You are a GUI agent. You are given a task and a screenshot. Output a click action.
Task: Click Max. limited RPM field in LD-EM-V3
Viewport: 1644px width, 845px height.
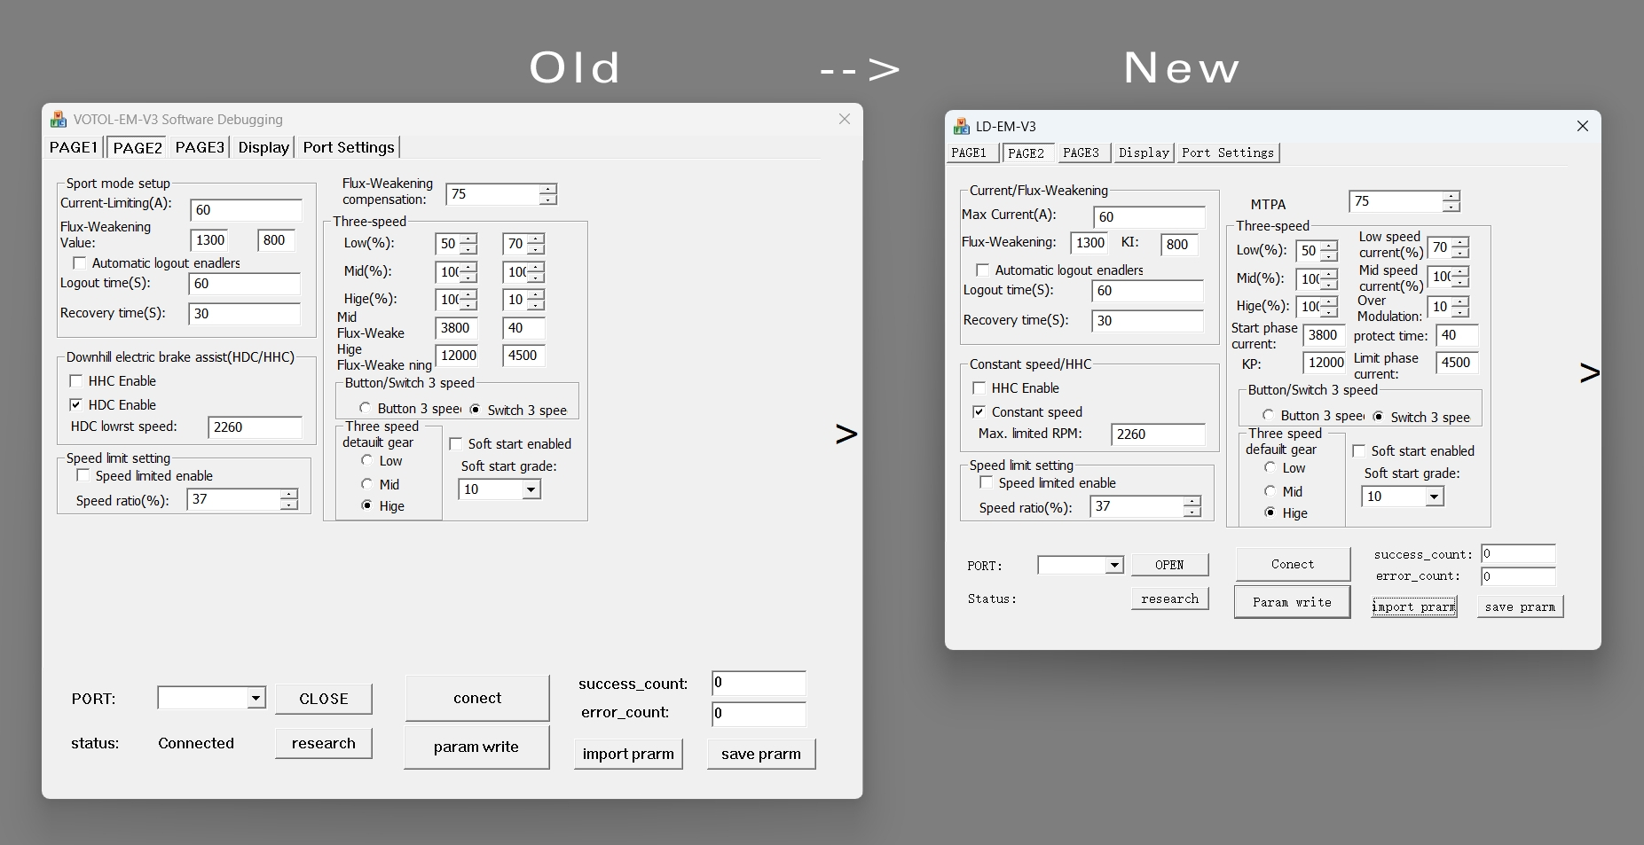(x=1158, y=434)
